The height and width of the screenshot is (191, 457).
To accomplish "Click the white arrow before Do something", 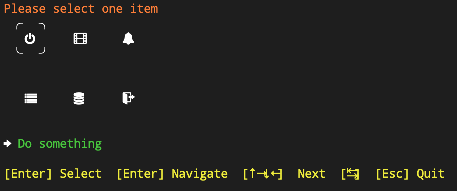I will click(7, 143).
